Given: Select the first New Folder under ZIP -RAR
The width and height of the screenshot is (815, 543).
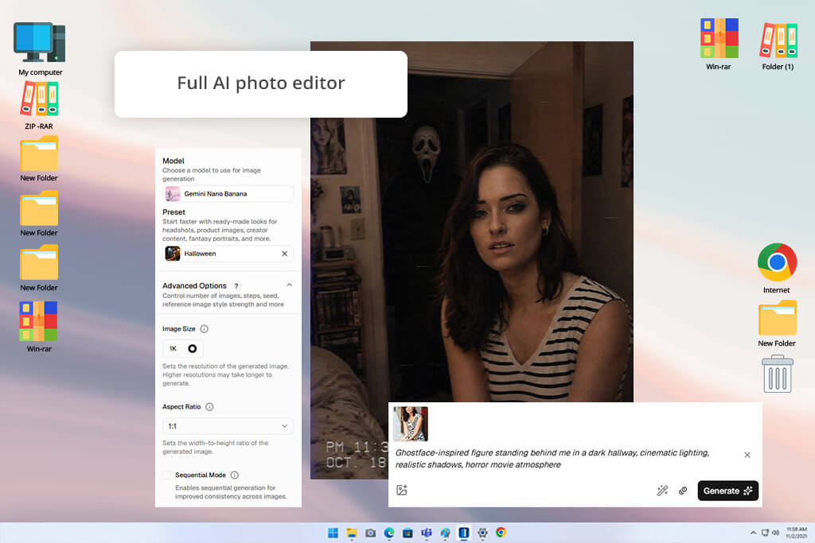Looking at the screenshot, I should pos(39,159).
